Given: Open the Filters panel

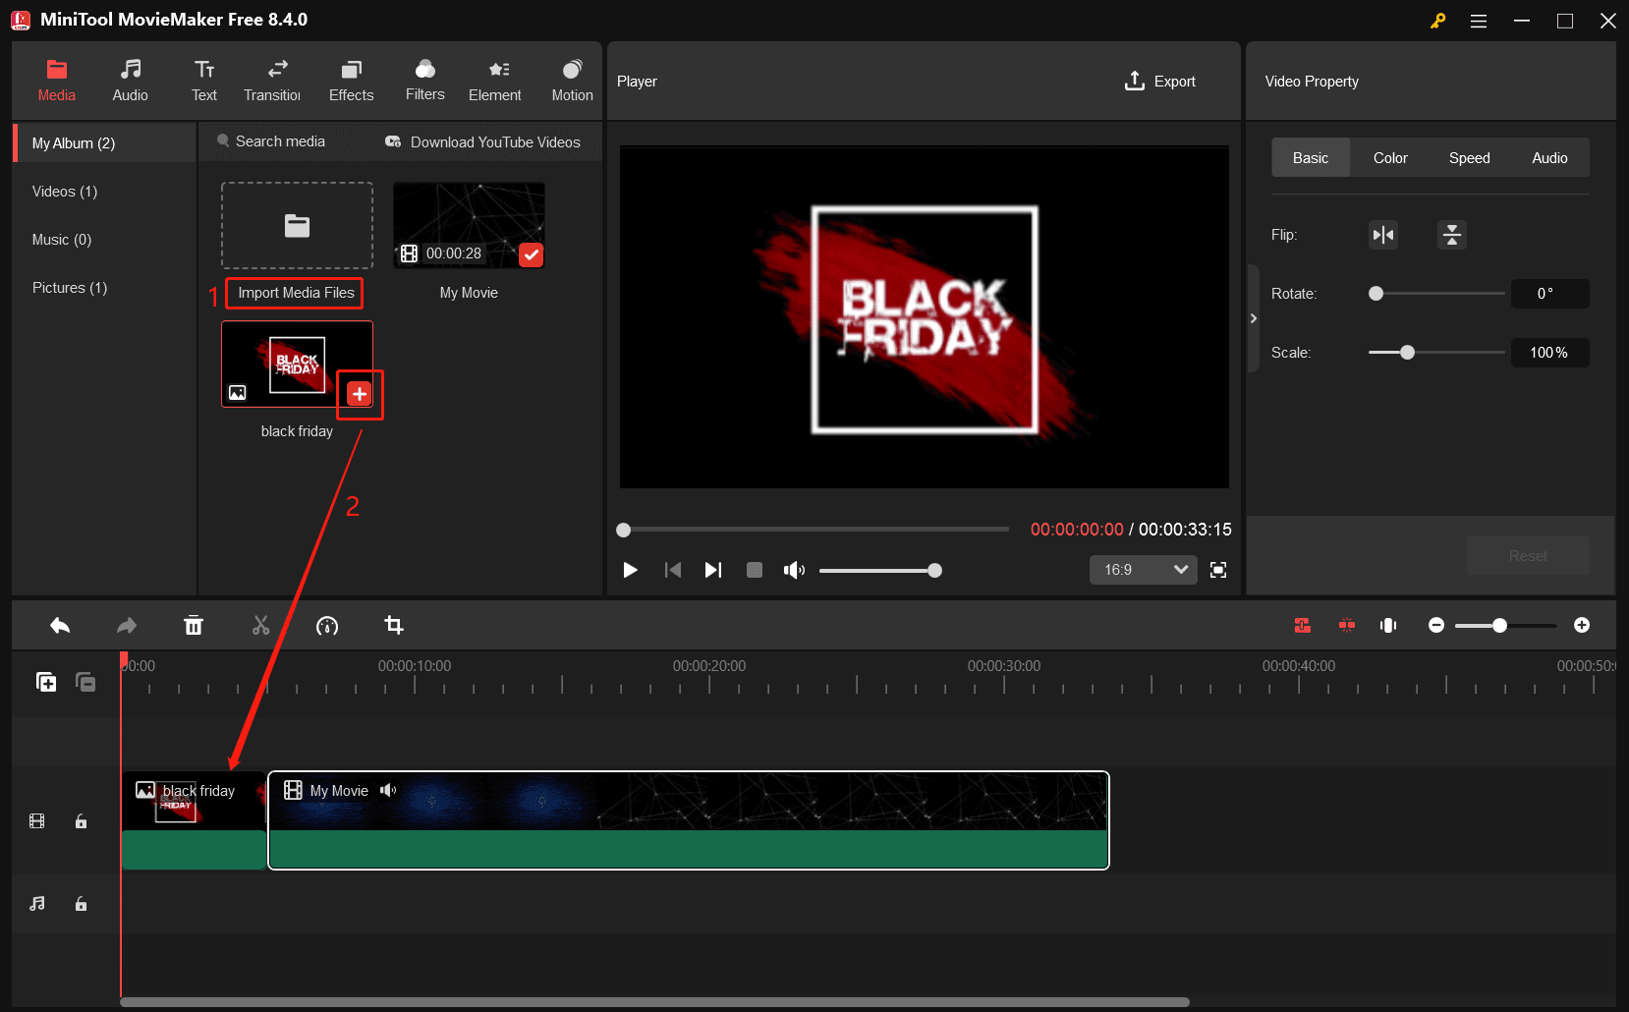Looking at the screenshot, I should point(423,80).
